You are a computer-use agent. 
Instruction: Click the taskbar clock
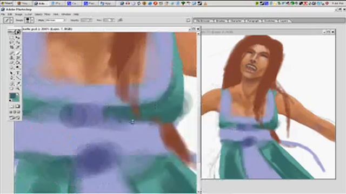(337, 3)
